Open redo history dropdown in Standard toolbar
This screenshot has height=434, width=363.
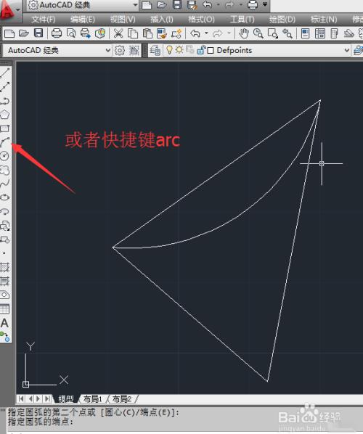[x=229, y=33]
